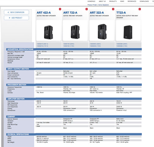Open the ART 422-A speaker thumbnail
Viewport: 154px width, 147px height.
pos(49,31)
